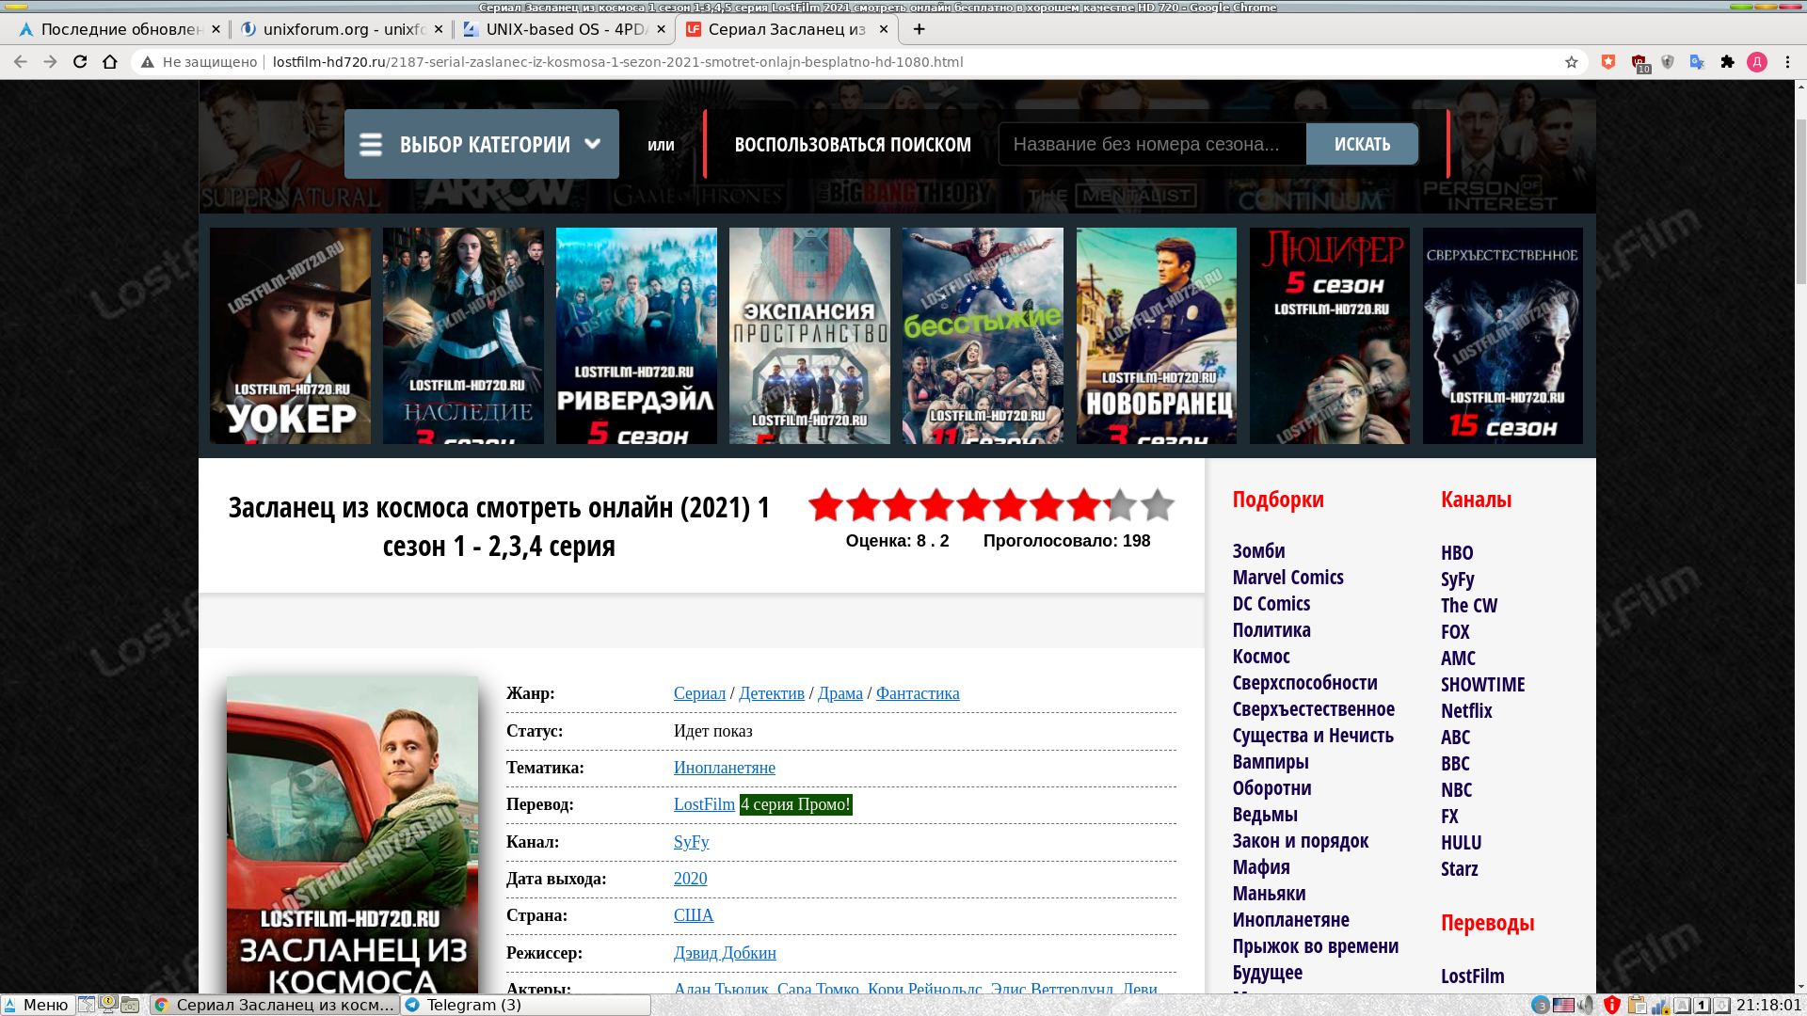Open the Chrome profile avatar 'Д'
This screenshot has height=1016, width=1807.
[x=1757, y=62]
